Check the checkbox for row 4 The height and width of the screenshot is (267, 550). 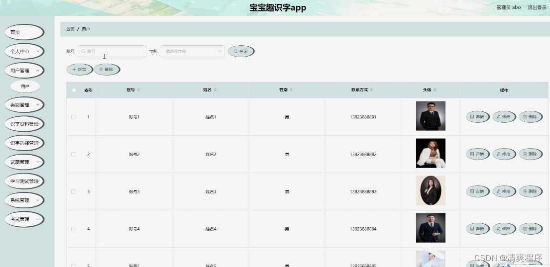tap(74, 229)
